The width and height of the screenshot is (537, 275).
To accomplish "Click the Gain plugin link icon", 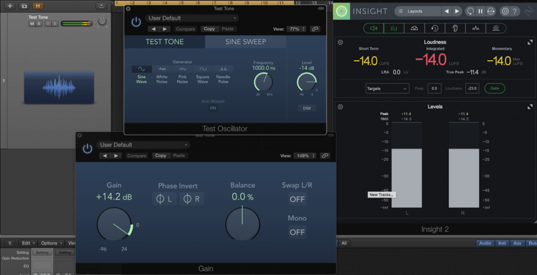I will point(325,156).
